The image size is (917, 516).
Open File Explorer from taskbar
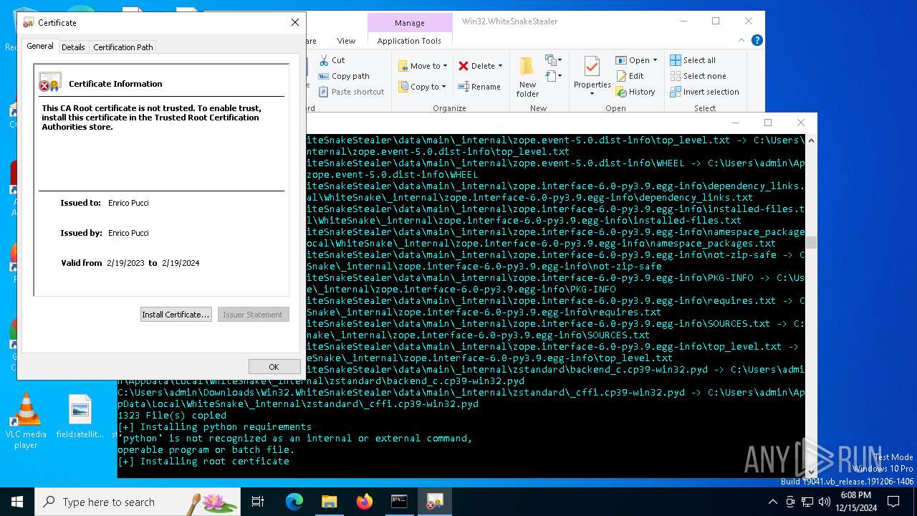[329, 502]
